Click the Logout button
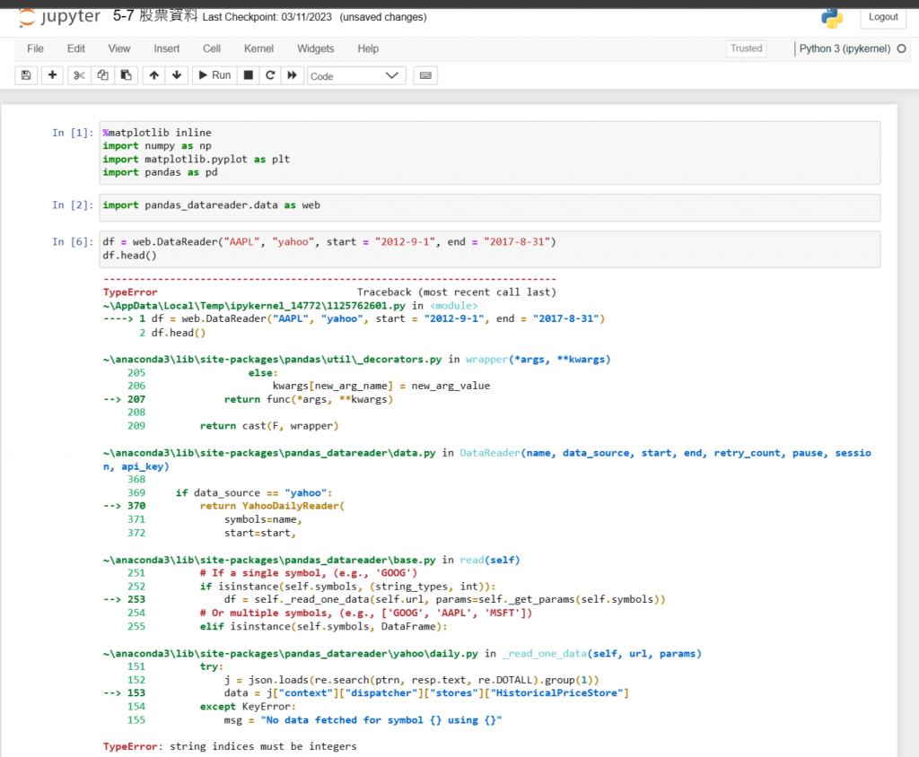 tap(883, 17)
